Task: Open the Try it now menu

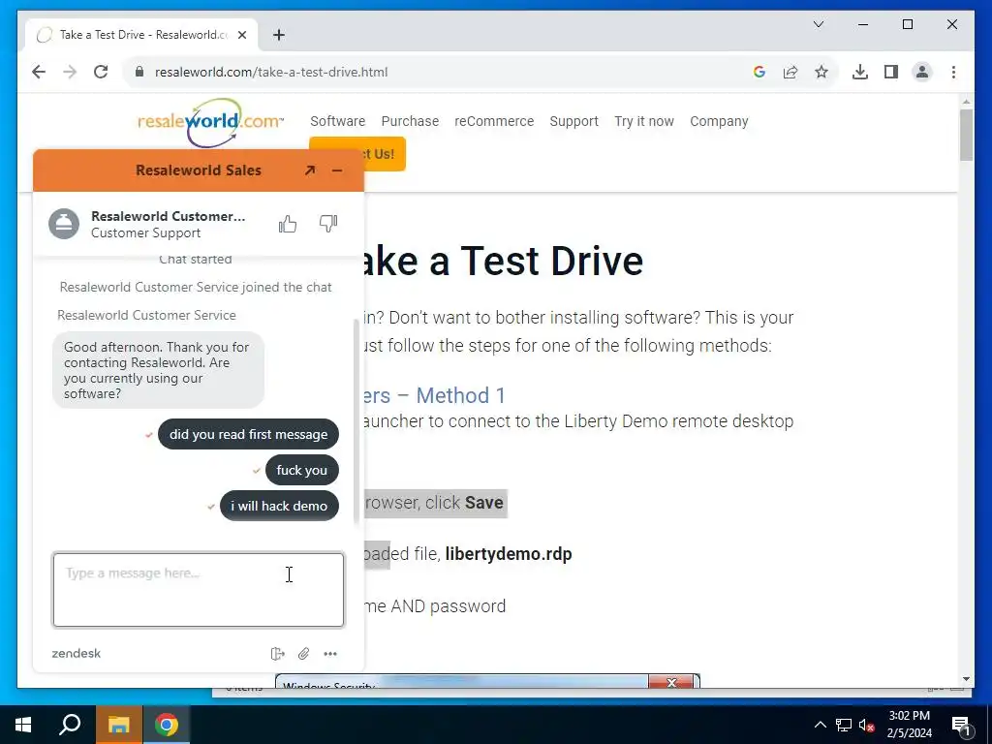Action: point(644,121)
